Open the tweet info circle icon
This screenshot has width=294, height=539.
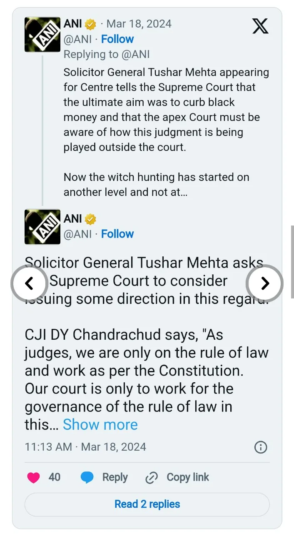pos(261,447)
